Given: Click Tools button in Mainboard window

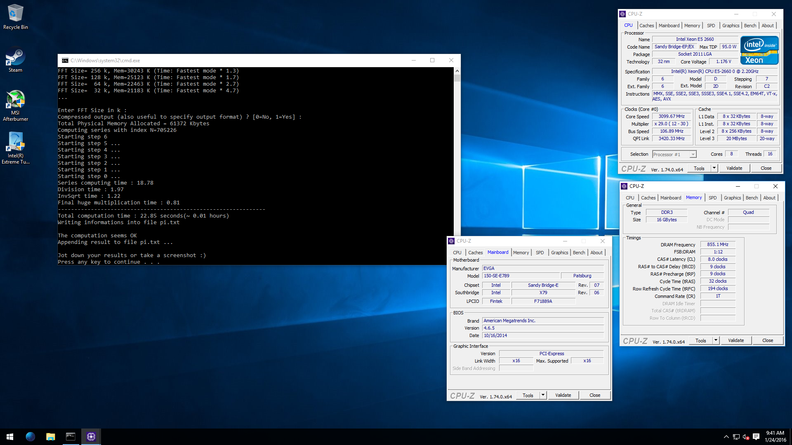Looking at the screenshot, I should (x=528, y=396).
